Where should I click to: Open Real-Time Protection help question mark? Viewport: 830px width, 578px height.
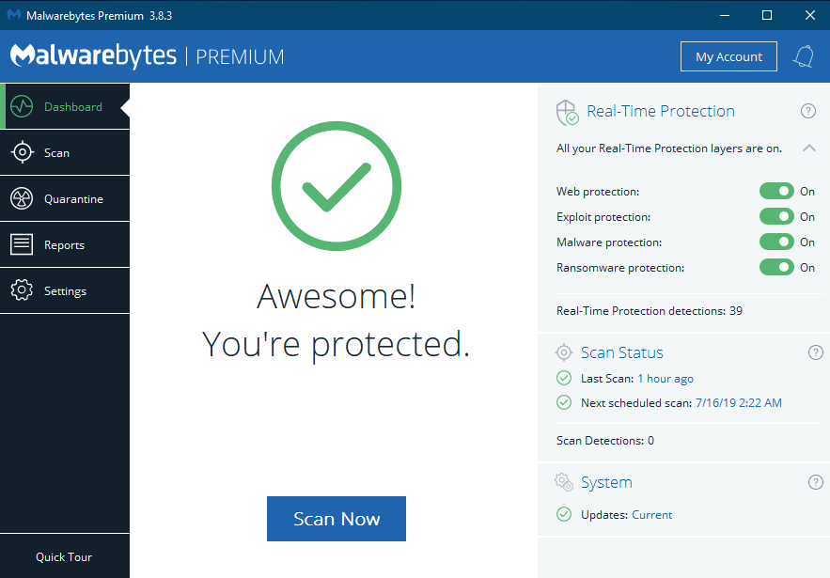807,111
